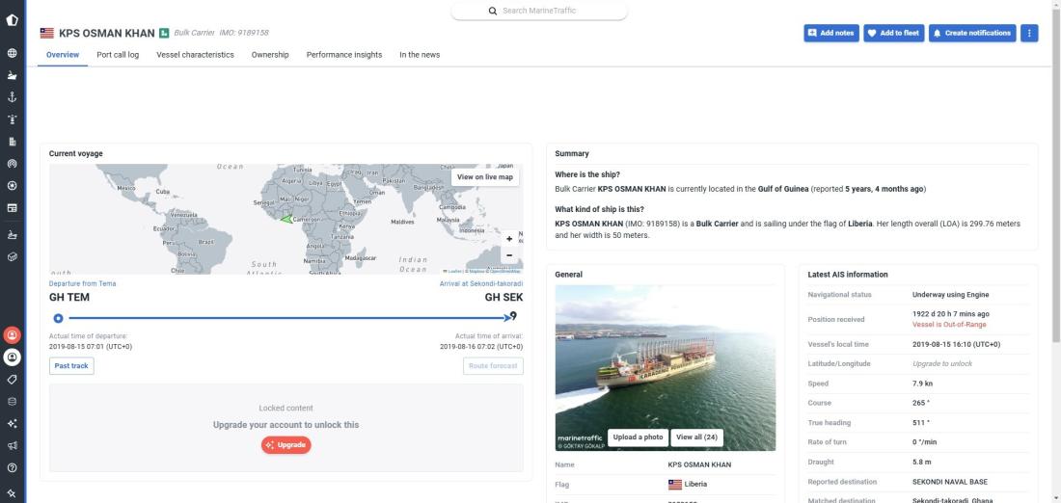Click the voyage progress start marker

[58, 318]
